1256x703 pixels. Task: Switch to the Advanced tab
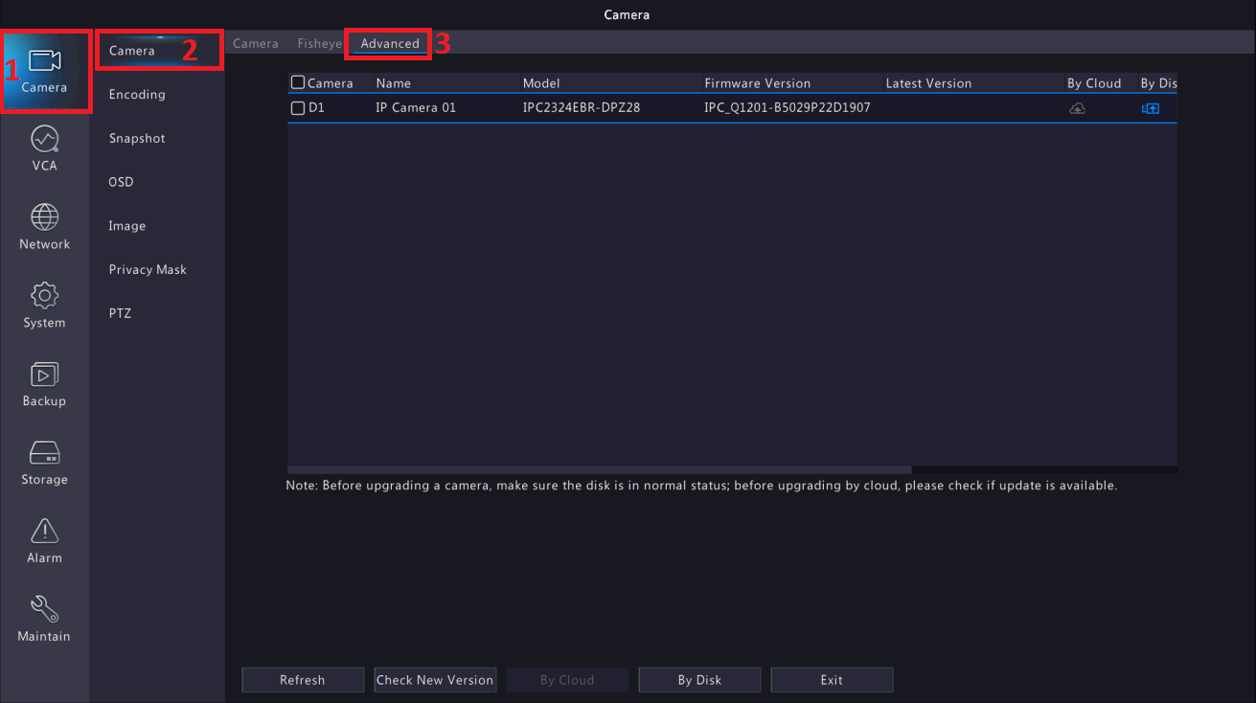pos(390,44)
